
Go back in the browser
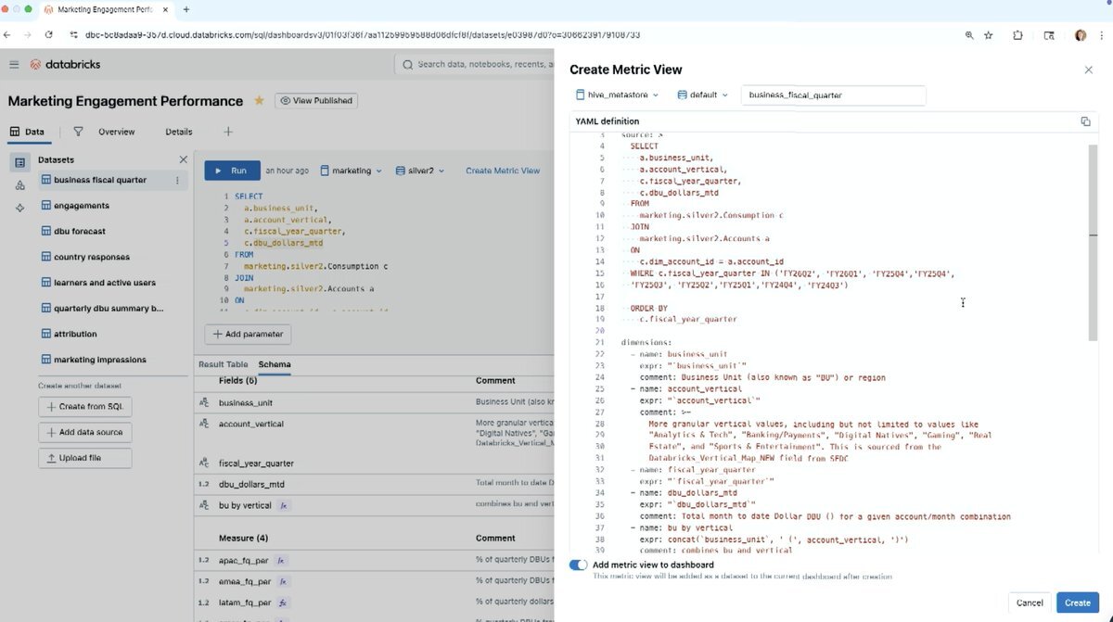click(x=7, y=35)
